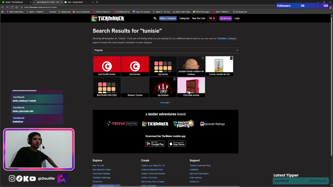This screenshot has width=333, height=187.
Task: Click the Download on the App Store badge
Action: pos(177,144)
